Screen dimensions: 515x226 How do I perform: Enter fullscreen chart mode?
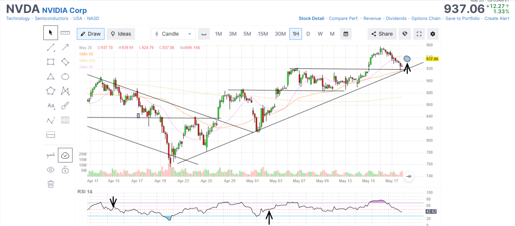(x=419, y=34)
